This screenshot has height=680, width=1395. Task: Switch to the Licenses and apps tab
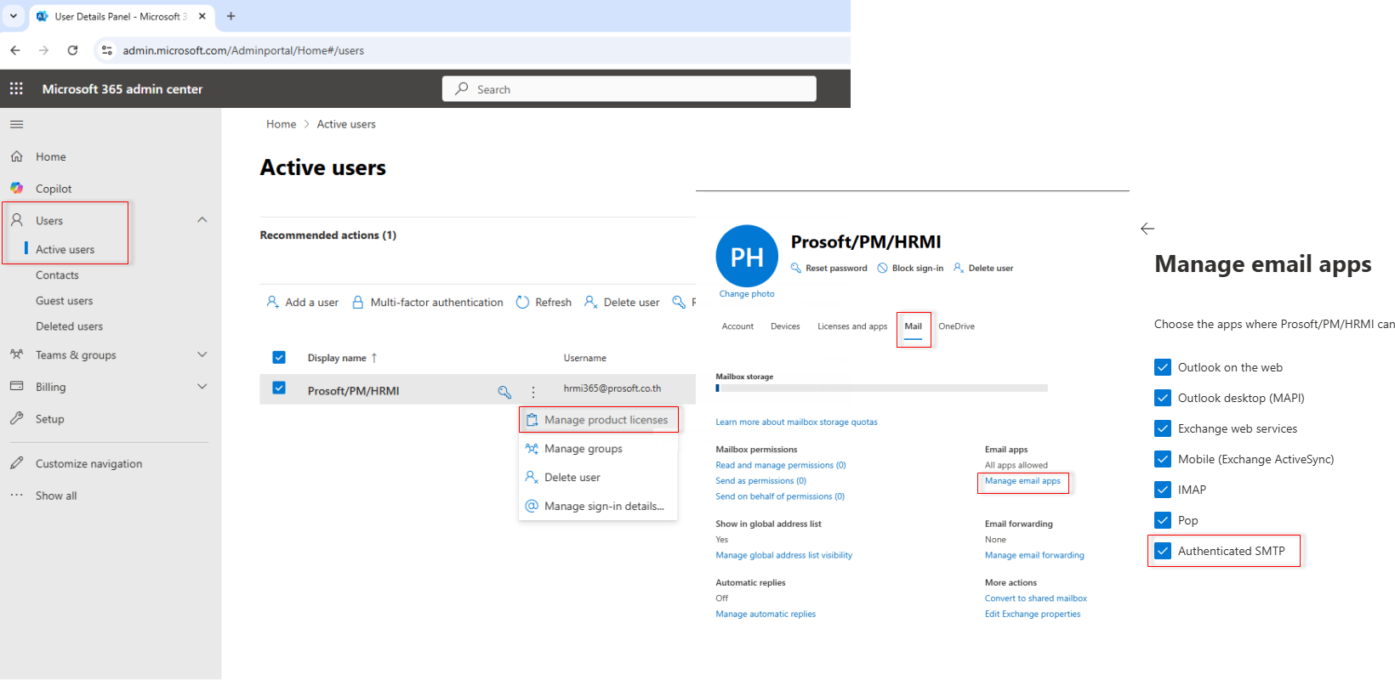[851, 326]
